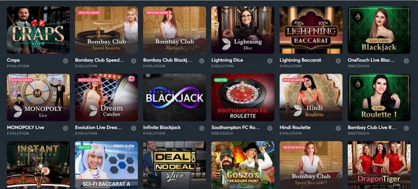Viewport: 418px width, 189px height.
Task: Show info for Lightning Baccarat
Action: [x=338, y=61]
